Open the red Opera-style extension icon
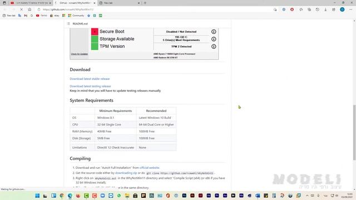The image size is (356, 200). [x=292, y=9]
